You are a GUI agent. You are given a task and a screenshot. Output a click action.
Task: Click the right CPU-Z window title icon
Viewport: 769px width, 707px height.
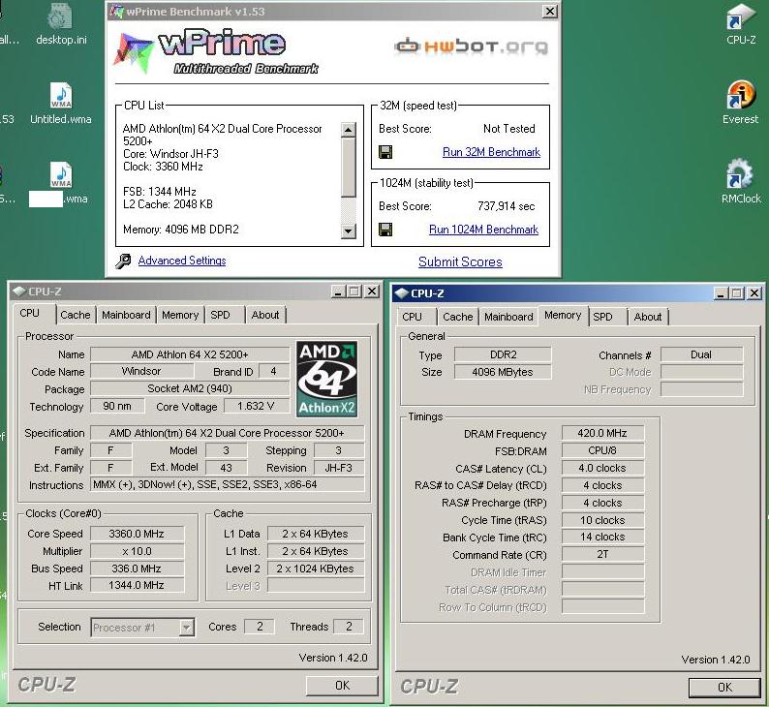click(402, 293)
